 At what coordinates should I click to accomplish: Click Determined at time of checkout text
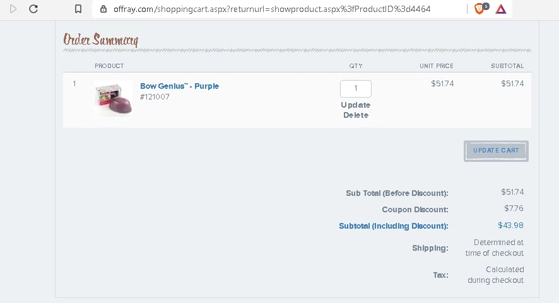495,248
